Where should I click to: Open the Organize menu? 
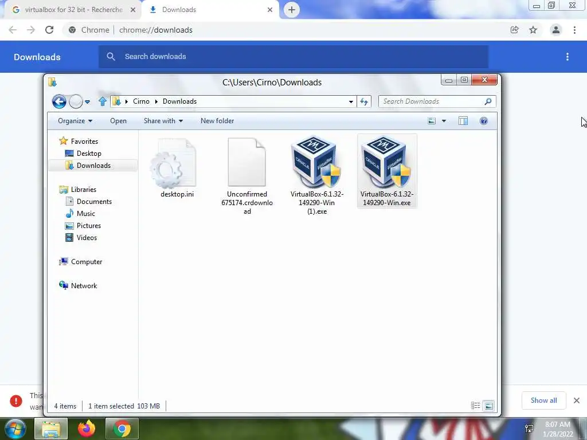tap(75, 121)
